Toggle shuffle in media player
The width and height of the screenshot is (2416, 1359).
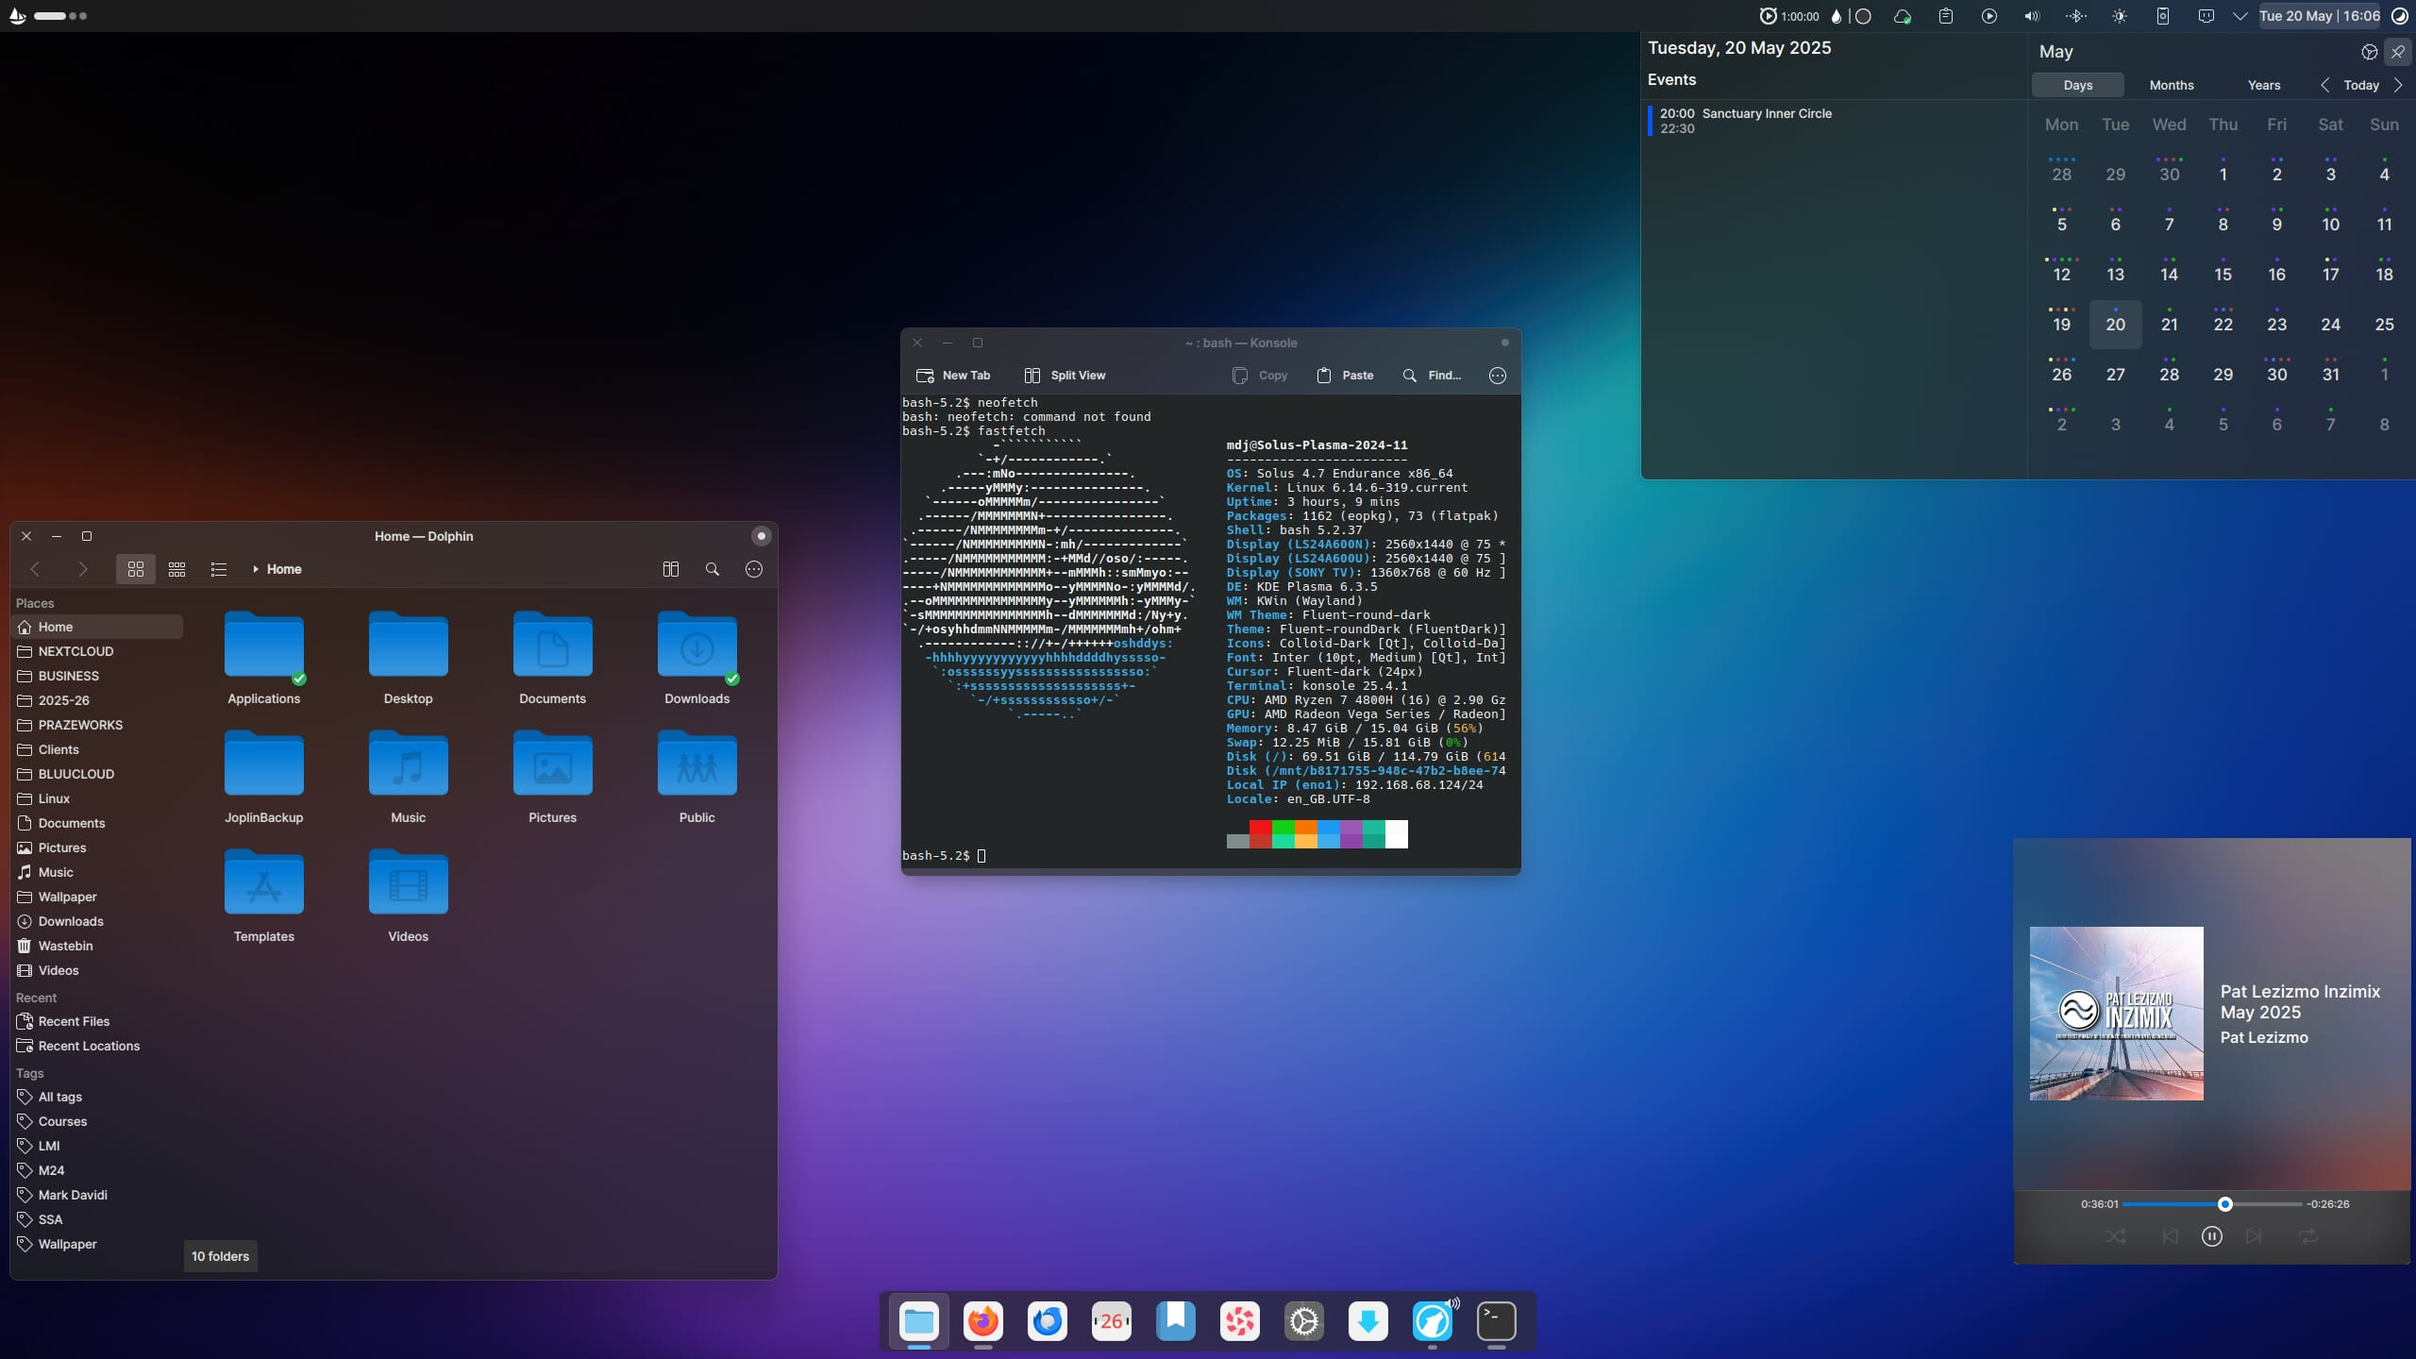[x=2116, y=1236]
